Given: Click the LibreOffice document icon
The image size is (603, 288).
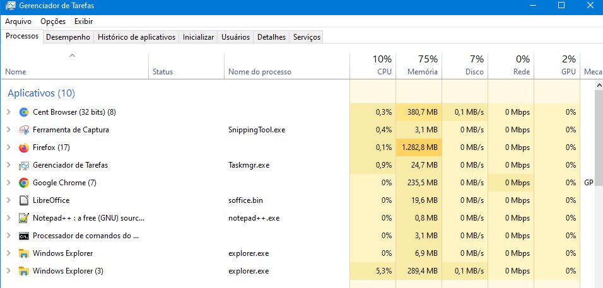Looking at the screenshot, I should click(x=24, y=200).
